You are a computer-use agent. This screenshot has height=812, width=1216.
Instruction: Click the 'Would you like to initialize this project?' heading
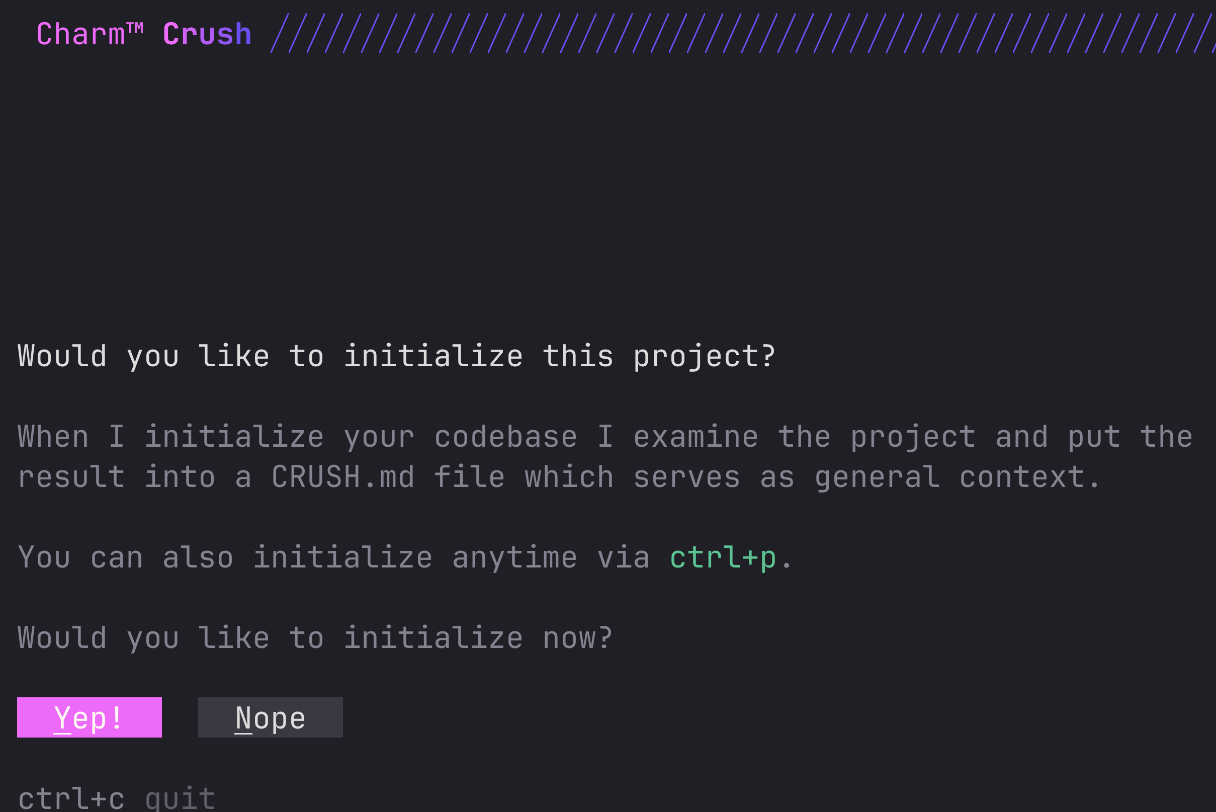coord(397,357)
